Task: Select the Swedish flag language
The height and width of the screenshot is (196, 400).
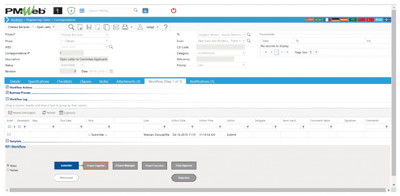Action: pos(387,19)
